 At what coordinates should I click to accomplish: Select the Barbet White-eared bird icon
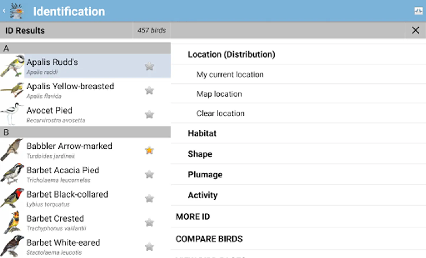coord(12,246)
